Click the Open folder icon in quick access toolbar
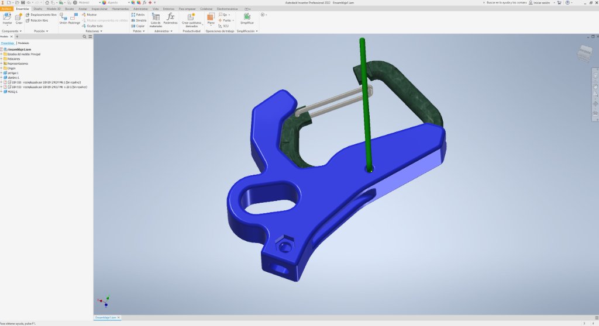The height and width of the screenshot is (326, 599). (17, 3)
